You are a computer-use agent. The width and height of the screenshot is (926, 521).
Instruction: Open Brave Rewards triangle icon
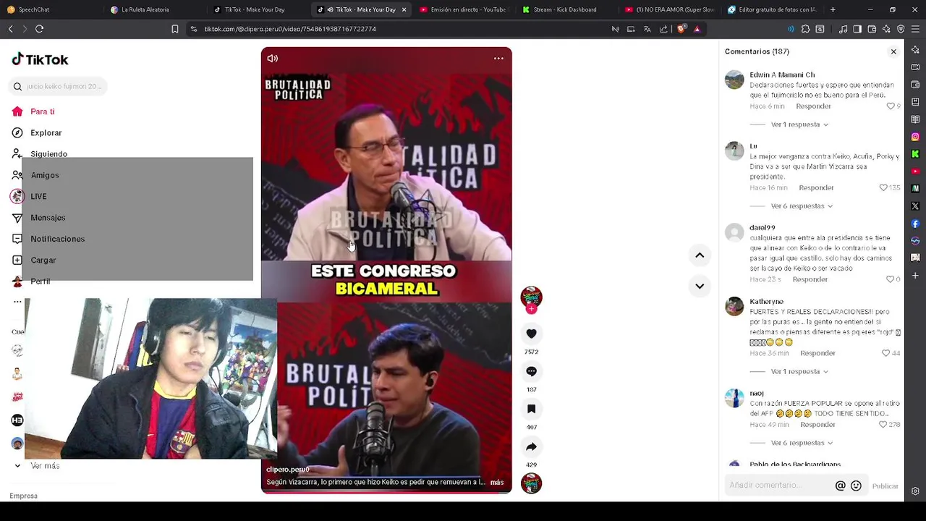[x=697, y=29]
